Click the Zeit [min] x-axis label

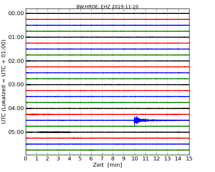click(x=107, y=165)
